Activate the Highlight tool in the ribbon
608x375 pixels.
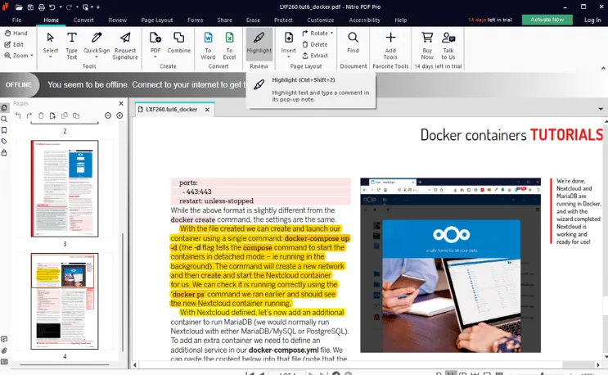pyautogui.click(x=259, y=44)
